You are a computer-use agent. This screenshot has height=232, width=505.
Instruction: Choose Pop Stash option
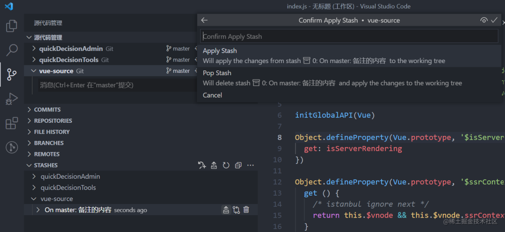point(349,78)
